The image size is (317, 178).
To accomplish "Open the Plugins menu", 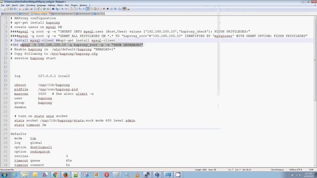I will [74, 5].
